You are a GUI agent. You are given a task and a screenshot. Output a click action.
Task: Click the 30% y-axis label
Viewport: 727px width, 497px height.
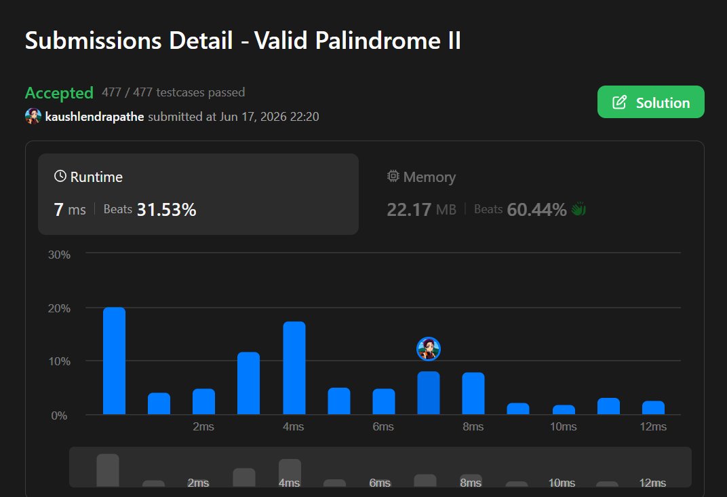point(60,255)
